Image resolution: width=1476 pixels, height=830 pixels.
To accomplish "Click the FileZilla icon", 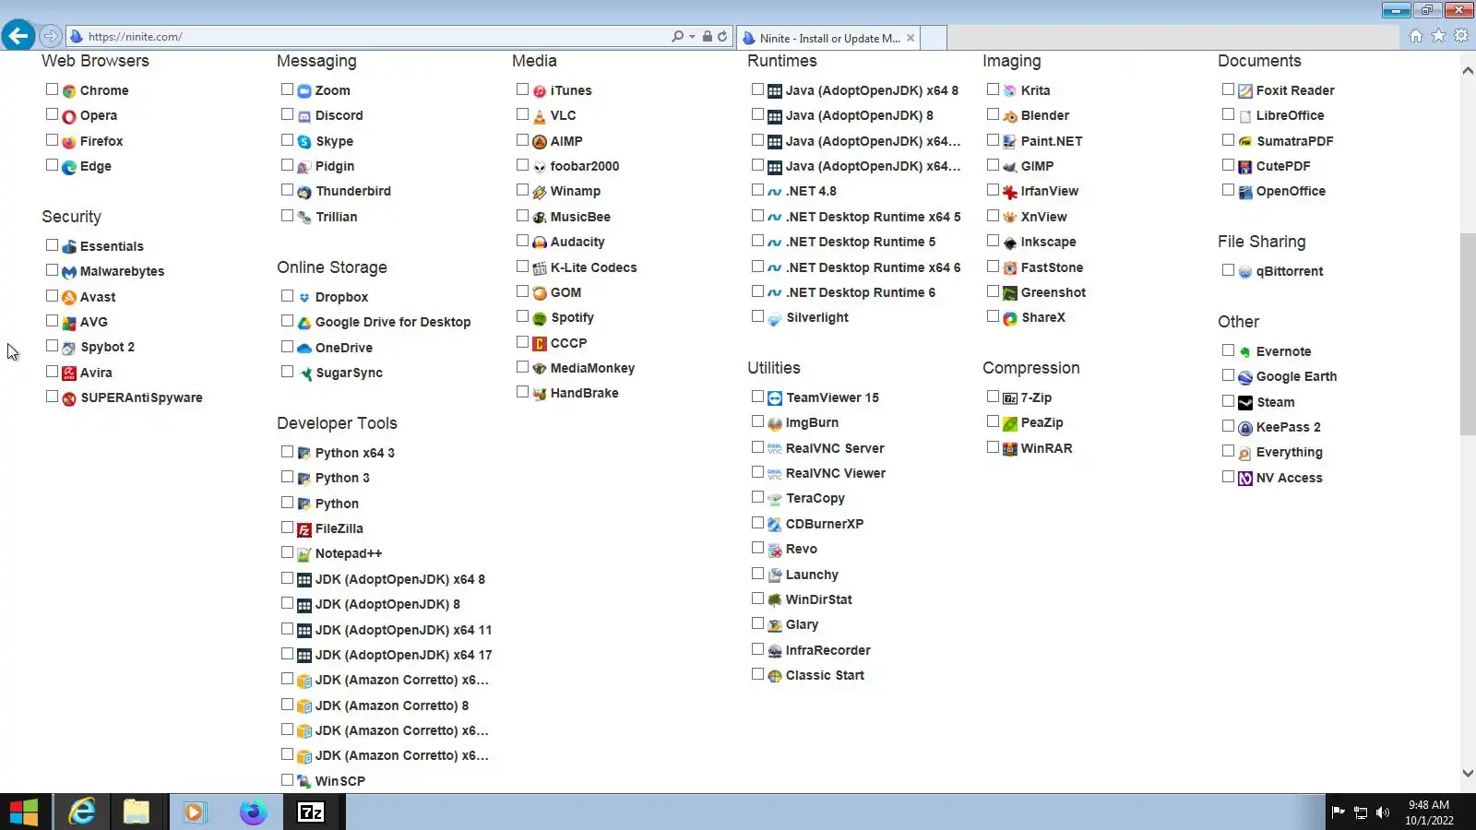I will (x=304, y=529).
